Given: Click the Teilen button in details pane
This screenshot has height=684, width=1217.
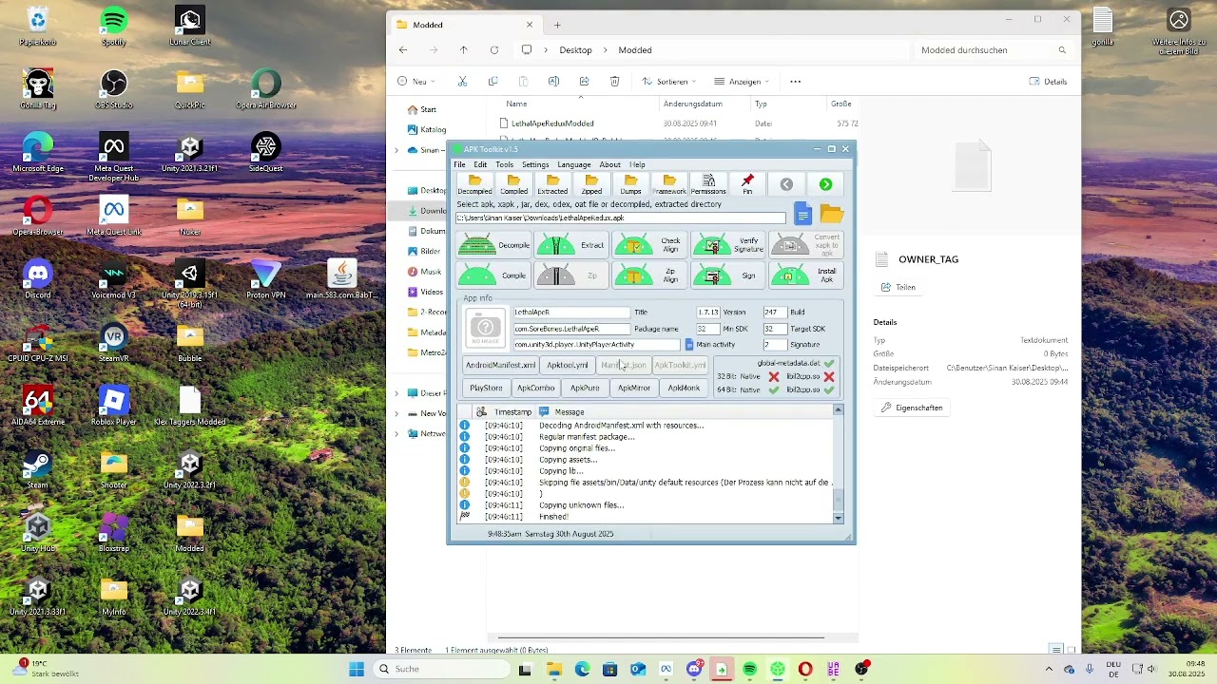Looking at the screenshot, I should (x=898, y=287).
